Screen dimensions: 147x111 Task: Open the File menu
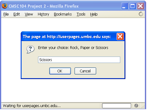(x=6, y=14)
